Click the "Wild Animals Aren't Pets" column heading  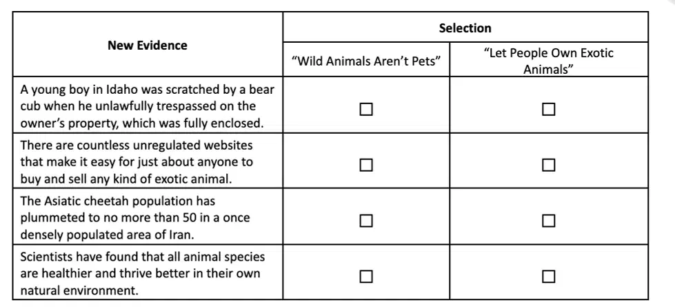[x=366, y=61]
